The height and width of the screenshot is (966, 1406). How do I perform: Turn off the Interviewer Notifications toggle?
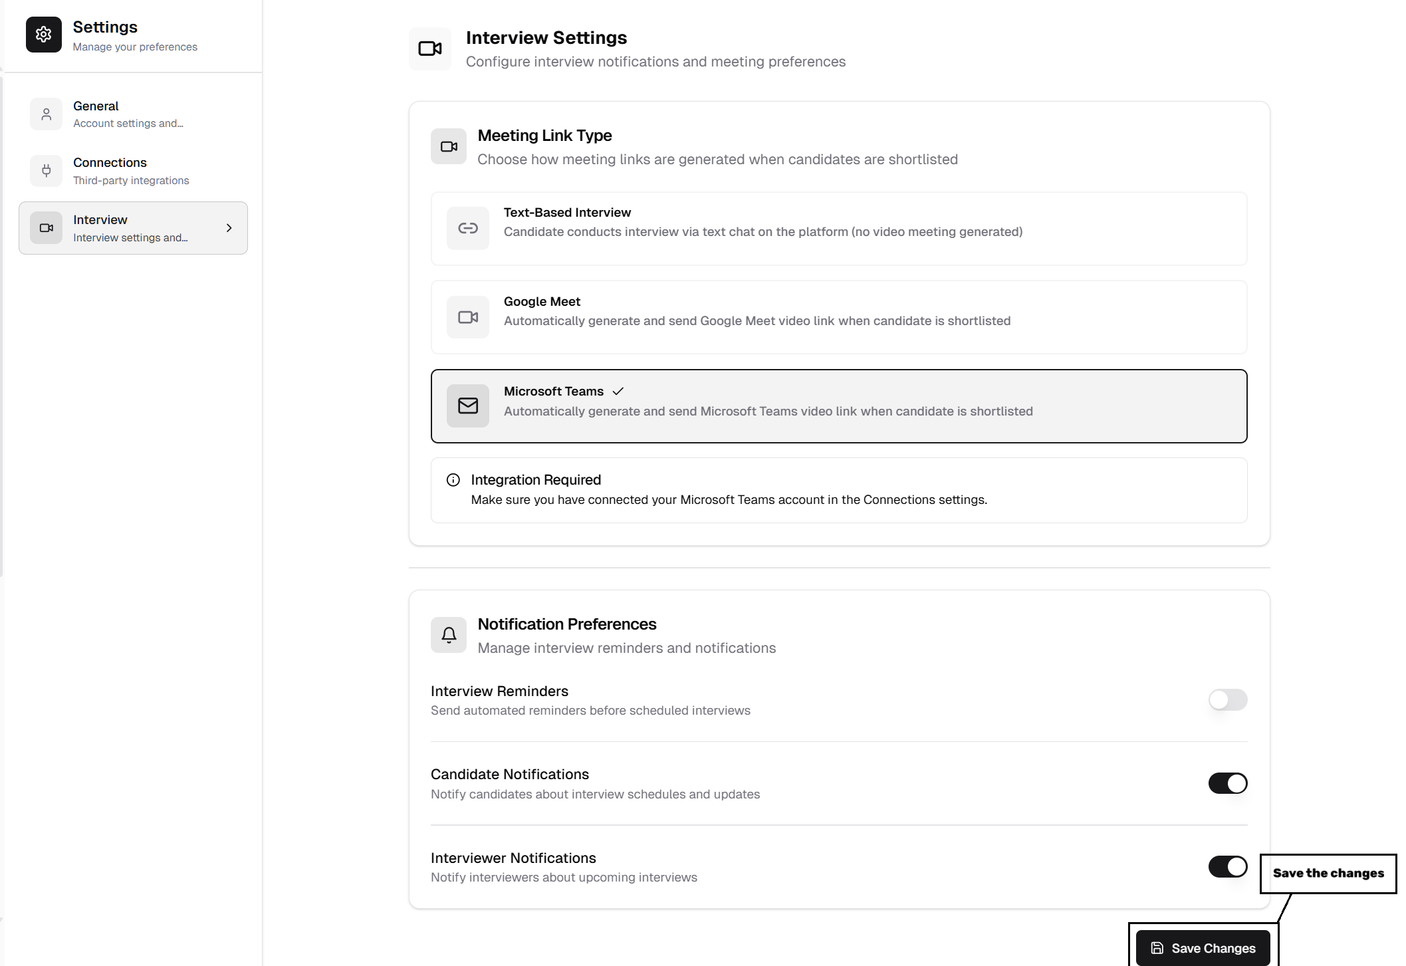click(1227, 867)
